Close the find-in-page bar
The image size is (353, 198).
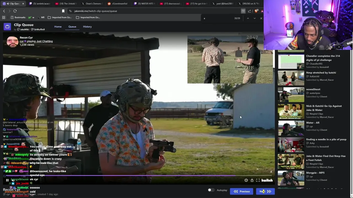click(261, 18)
